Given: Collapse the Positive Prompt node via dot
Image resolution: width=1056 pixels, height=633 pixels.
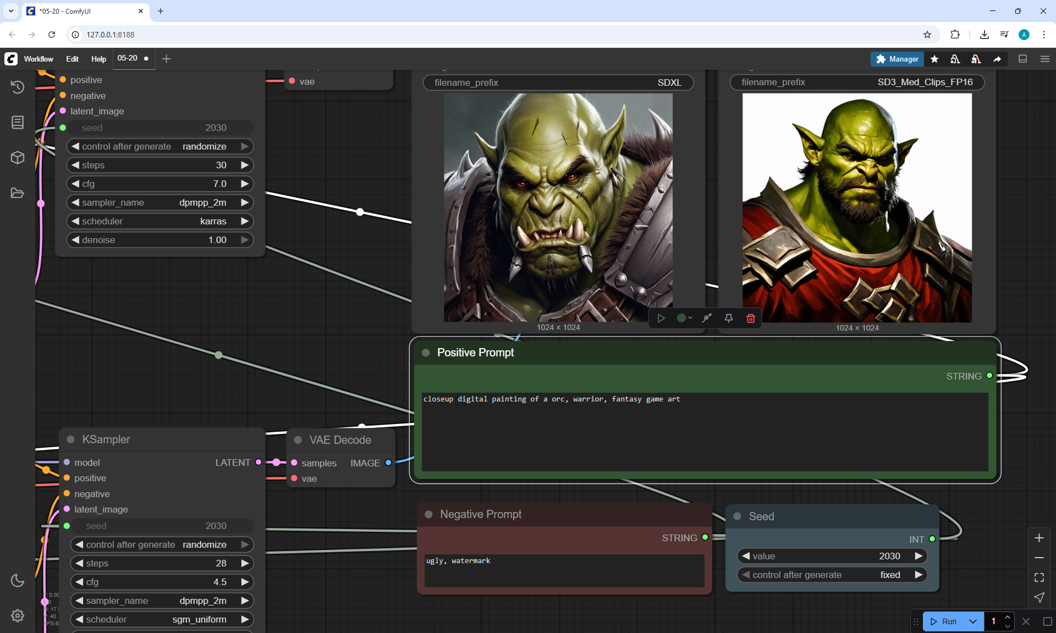Looking at the screenshot, I should (x=426, y=353).
